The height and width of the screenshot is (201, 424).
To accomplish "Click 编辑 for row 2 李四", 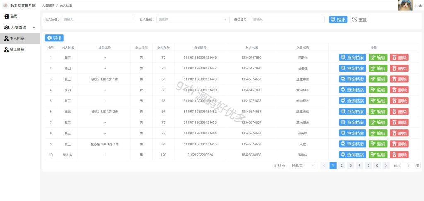I will [x=378, y=68].
